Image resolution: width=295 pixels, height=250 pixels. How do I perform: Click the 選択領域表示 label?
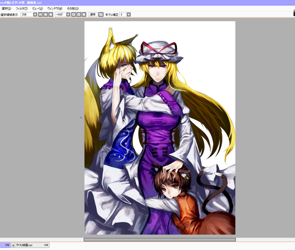tap(9, 15)
